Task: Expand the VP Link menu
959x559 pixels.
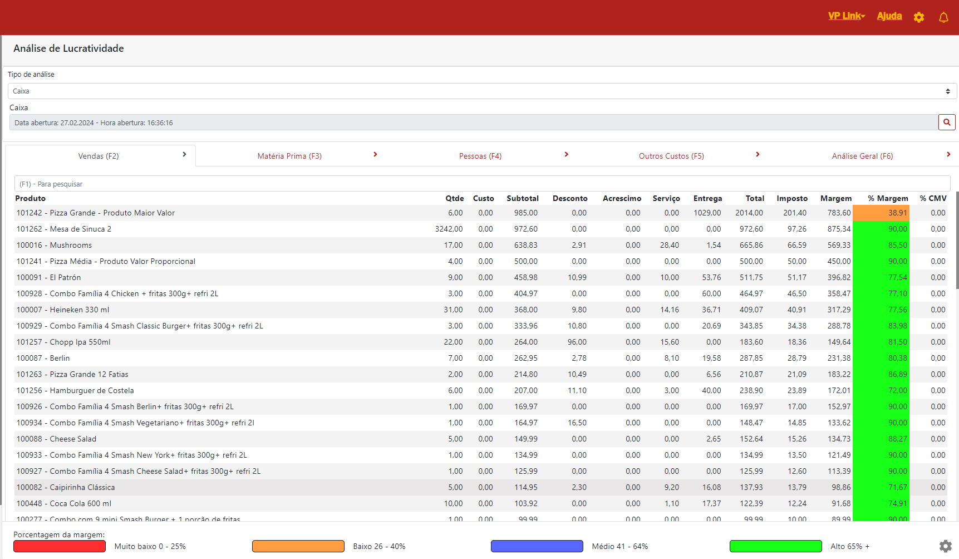Action: point(846,16)
